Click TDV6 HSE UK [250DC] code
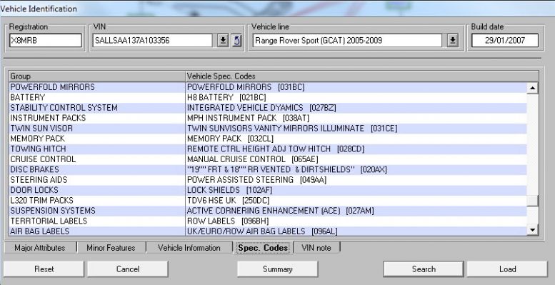This screenshot has width=555, height=285. (x=228, y=201)
